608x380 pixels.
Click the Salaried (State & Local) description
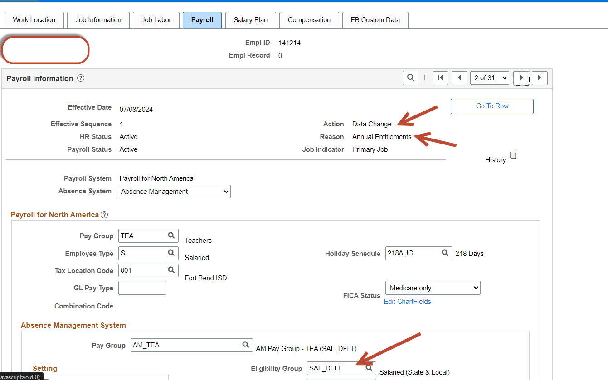[x=414, y=372]
